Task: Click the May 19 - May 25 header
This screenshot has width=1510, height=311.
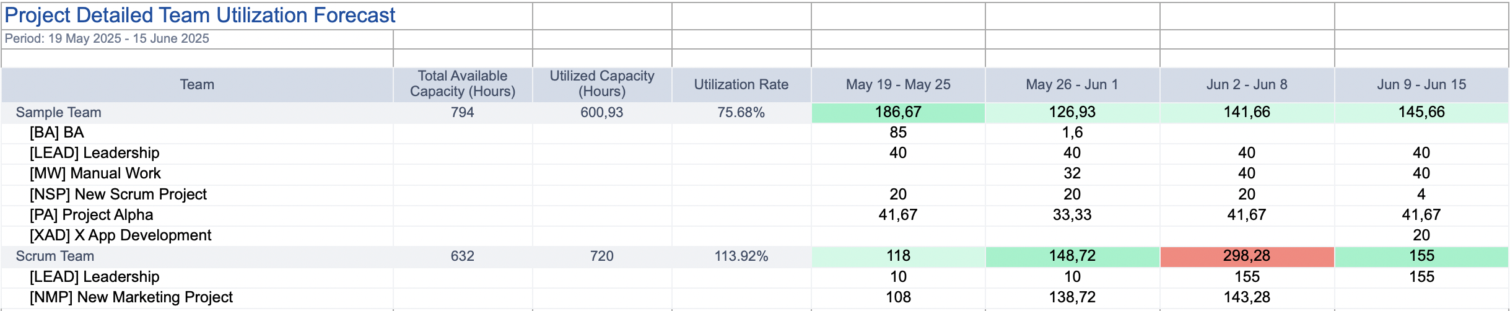Action: coord(897,85)
